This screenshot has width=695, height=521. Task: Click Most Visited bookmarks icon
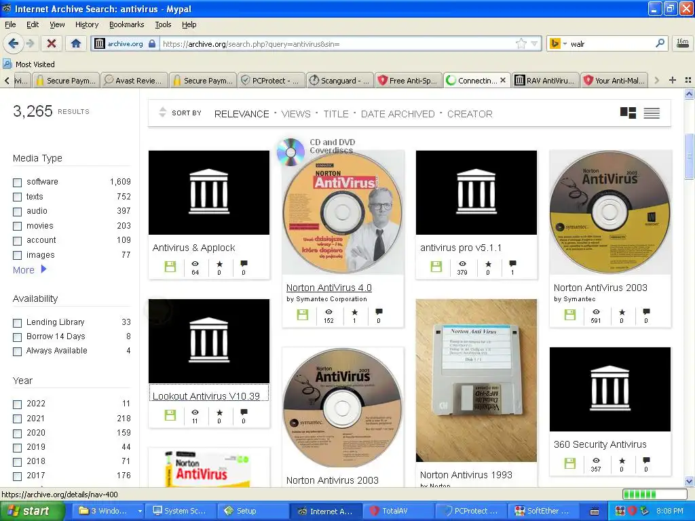coord(7,64)
